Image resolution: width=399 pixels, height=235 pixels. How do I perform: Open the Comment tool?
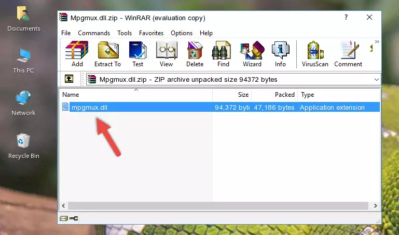tap(348, 54)
